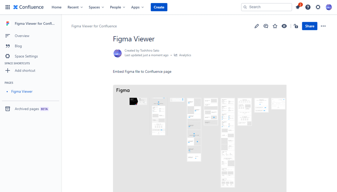Open Blog in the sidebar
The image size is (337, 192).
click(18, 46)
